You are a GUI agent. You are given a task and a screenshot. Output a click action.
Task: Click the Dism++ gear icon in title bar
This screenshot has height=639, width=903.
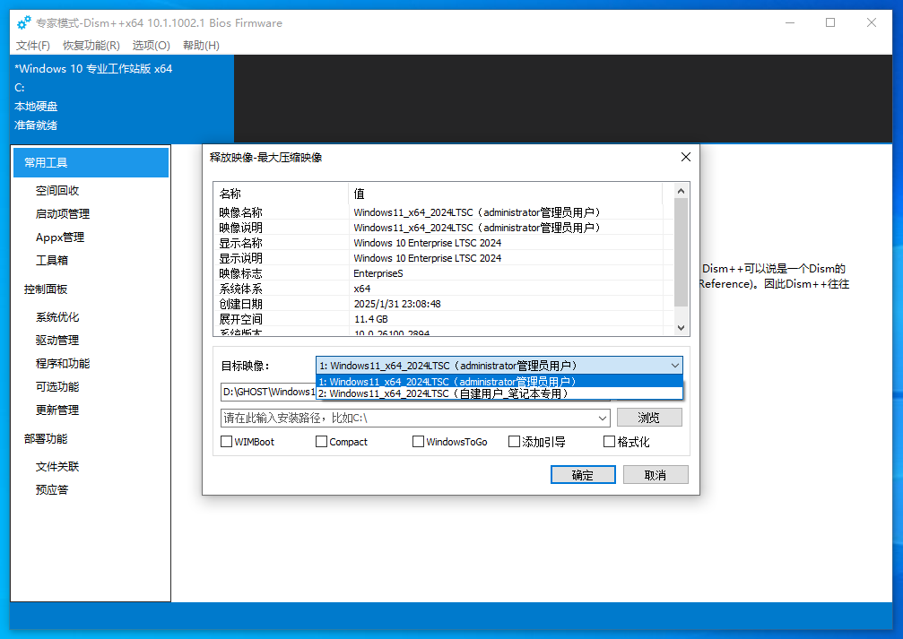(x=24, y=22)
